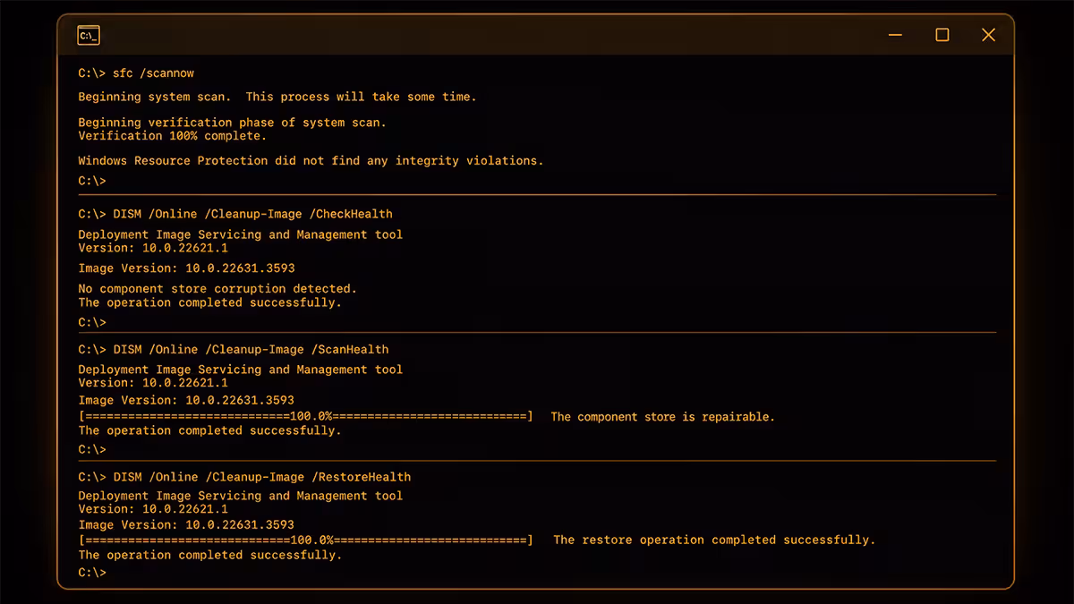This screenshot has width=1074, height=604.
Task: Click the last empty C:\> prompt
Action: (x=92, y=573)
